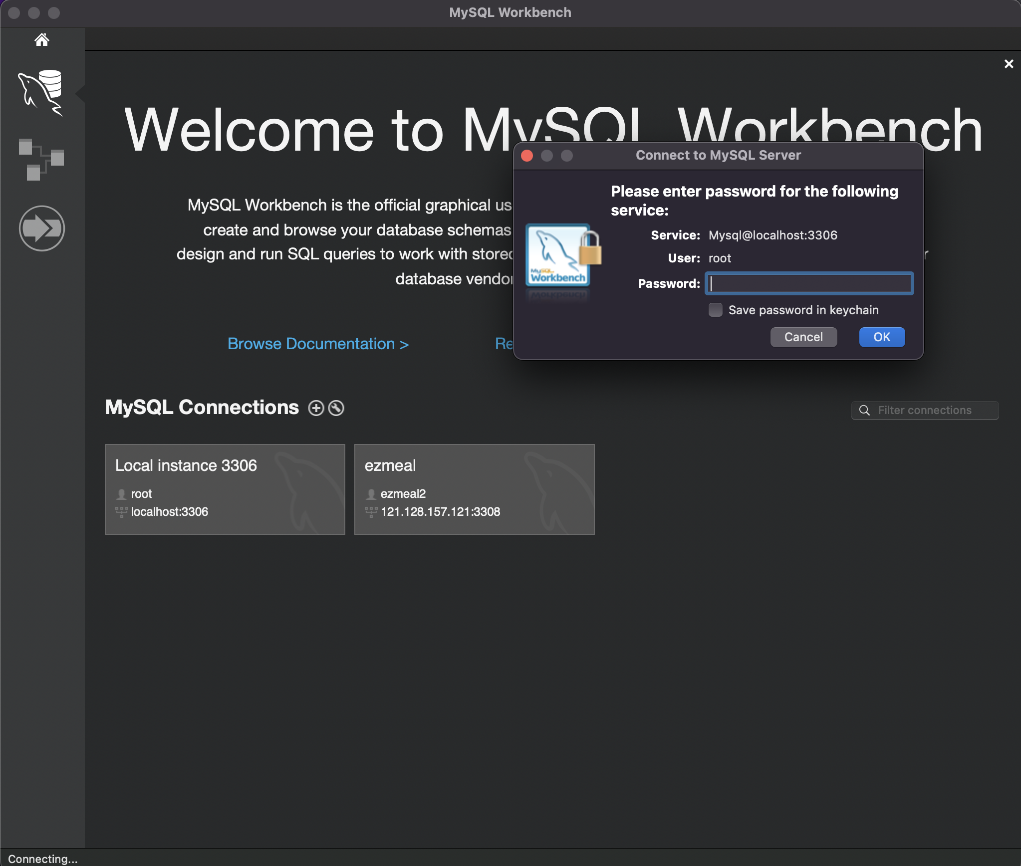Click the Home tab icon

click(42, 39)
